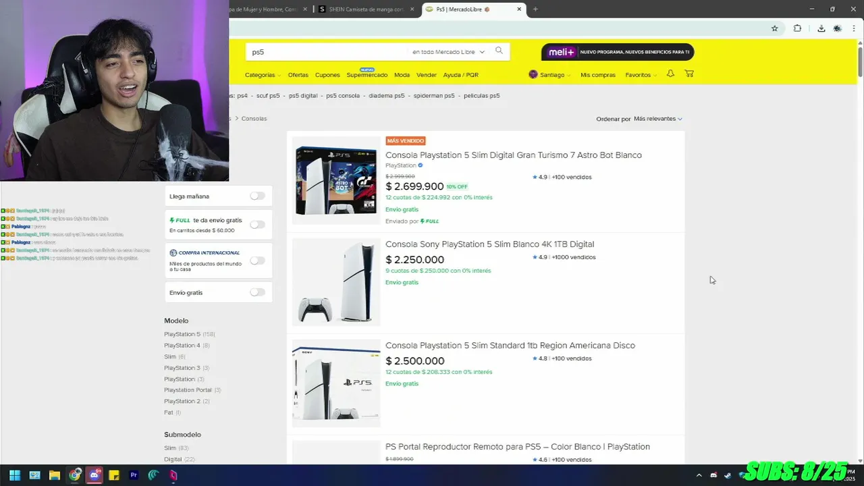Toggle Envío gratis filter switch
This screenshot has width=864, height=486.
coord(257,292)
